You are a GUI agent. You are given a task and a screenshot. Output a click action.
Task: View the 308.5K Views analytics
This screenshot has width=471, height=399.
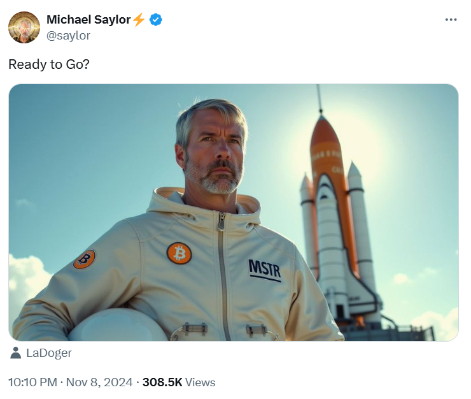[x=179, y=382]
